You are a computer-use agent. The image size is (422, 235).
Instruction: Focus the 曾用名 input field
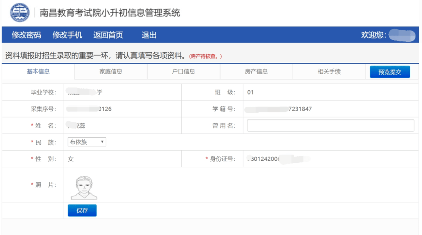click(x=331, y=126)
